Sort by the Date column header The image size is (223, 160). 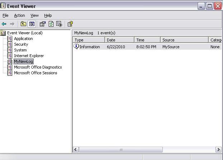click(x=120, y=40)
